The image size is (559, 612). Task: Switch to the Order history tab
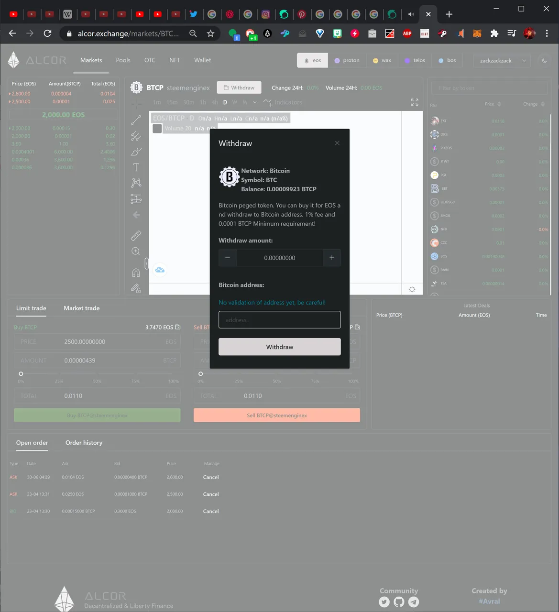84,443
